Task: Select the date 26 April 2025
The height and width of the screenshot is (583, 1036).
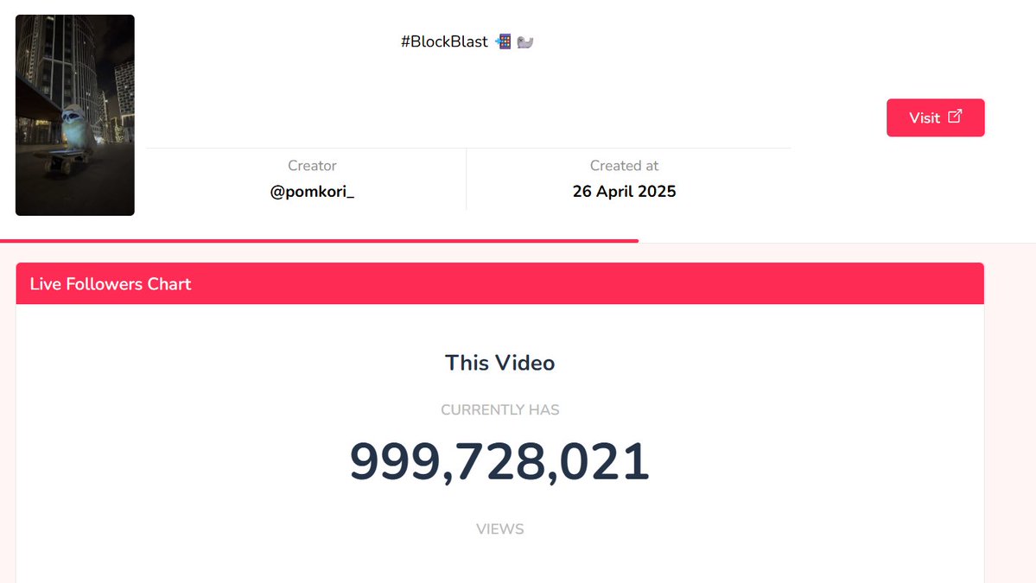Action: (x=624, y=192)
